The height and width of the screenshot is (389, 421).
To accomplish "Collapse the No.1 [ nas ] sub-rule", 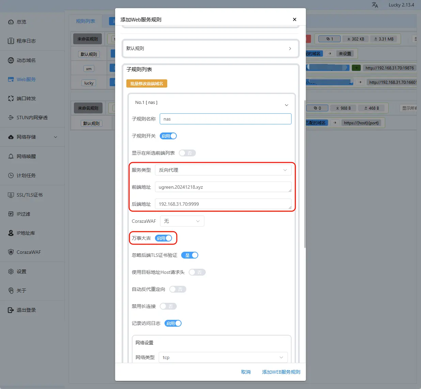I will (x=286, y=105).
